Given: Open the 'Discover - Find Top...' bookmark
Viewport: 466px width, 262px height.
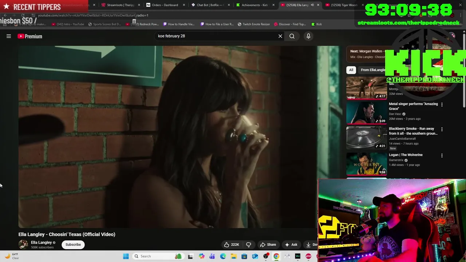Looking at the screenshot, I should click(290, 24).
